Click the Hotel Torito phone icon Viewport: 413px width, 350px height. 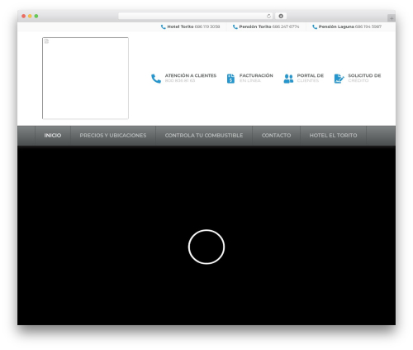[163, 26]
